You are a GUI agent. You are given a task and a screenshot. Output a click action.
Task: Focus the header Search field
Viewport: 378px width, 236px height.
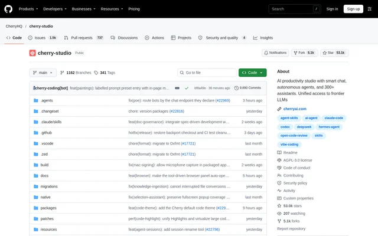click(x=295, y=9)
